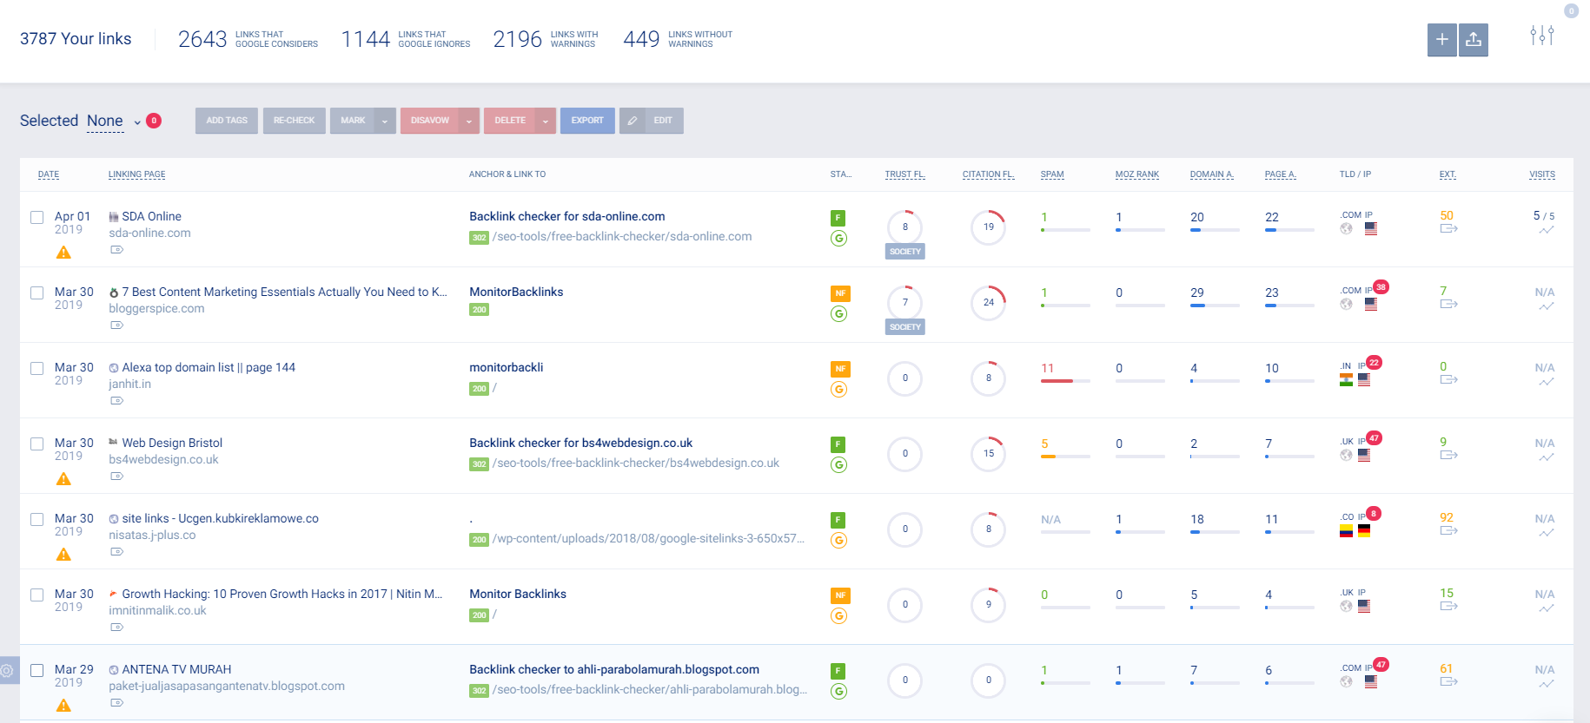This screenshot has width=1590, height=723.
Task: Select the janhit.in row checkbox
Action: [37, 368]
